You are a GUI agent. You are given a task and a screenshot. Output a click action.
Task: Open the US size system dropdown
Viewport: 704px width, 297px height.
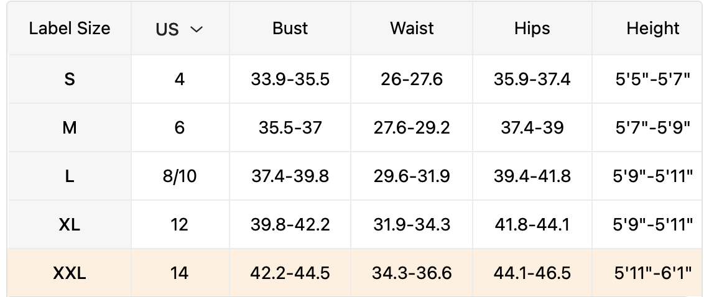(x=180, y=29)
